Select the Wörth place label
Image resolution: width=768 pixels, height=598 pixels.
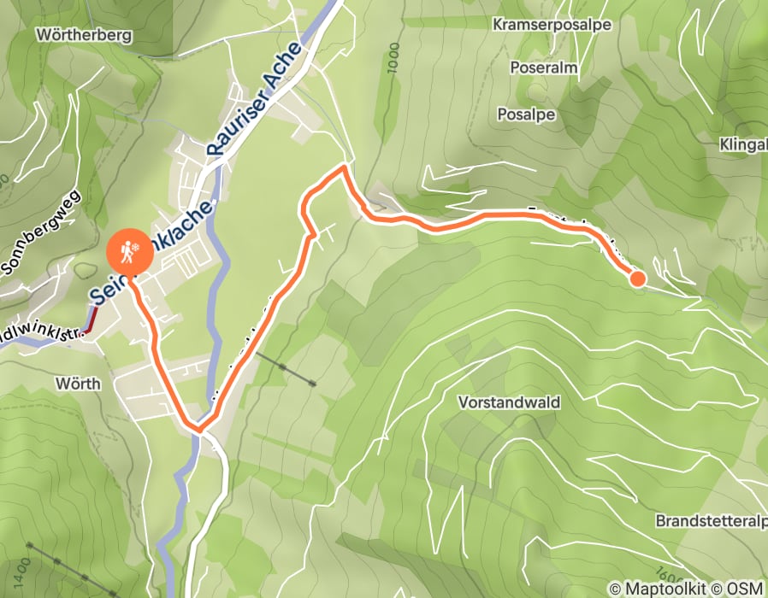(78, 384)
